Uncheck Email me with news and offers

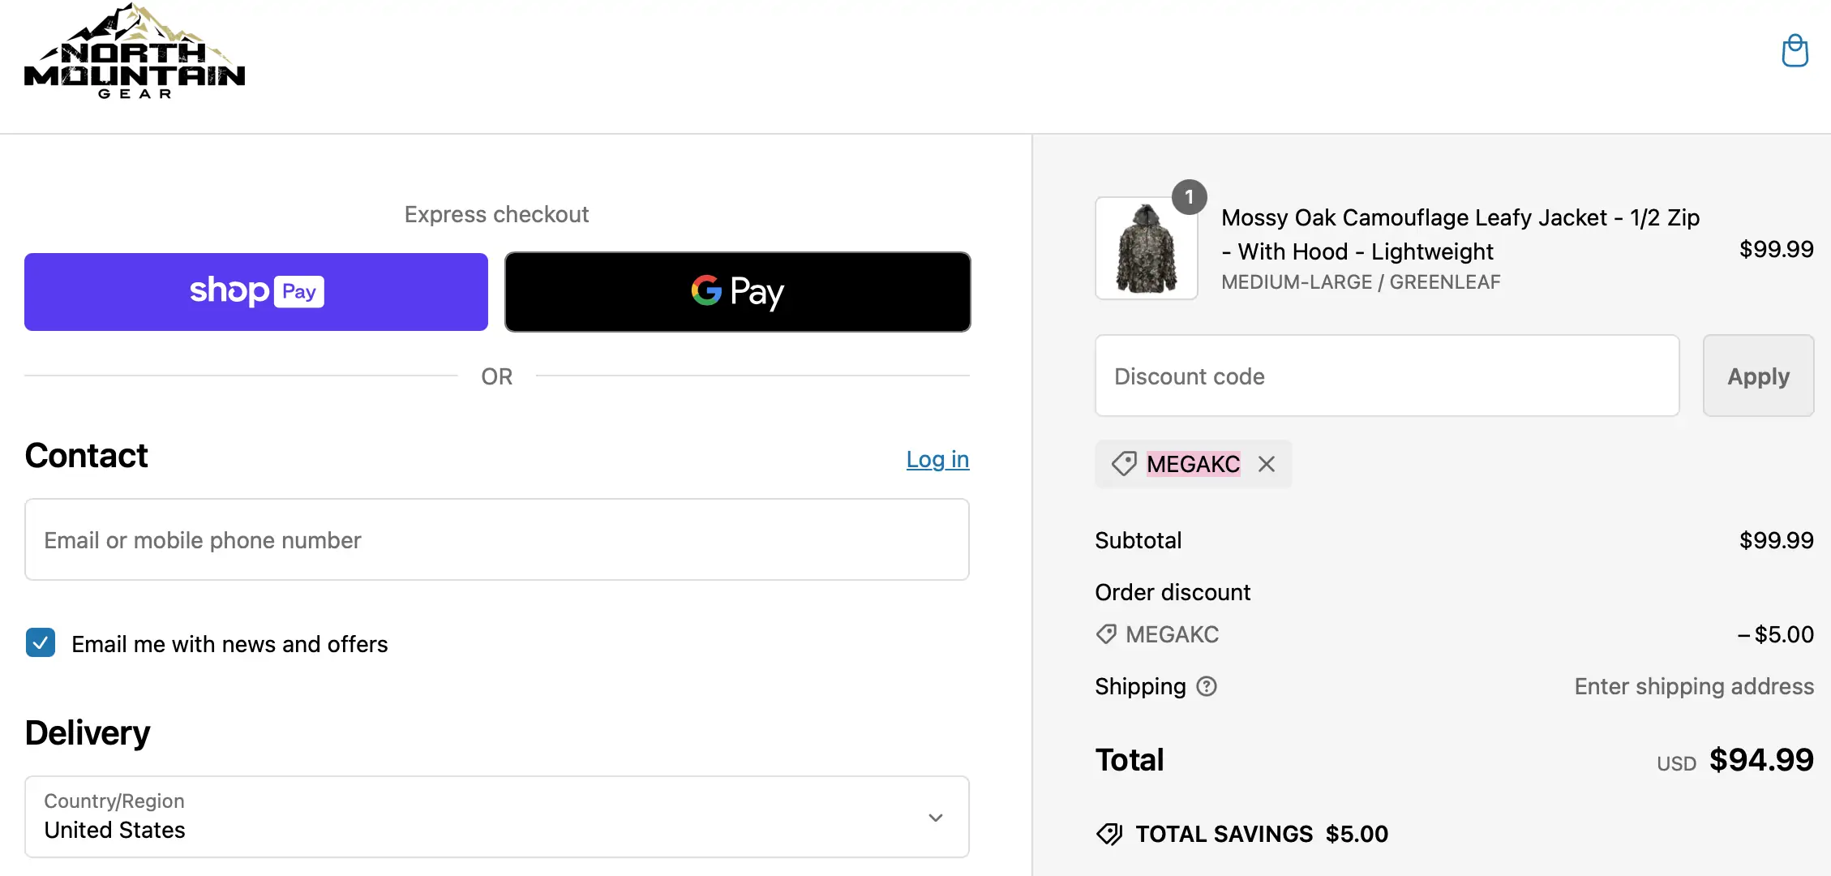click(41, 642)
